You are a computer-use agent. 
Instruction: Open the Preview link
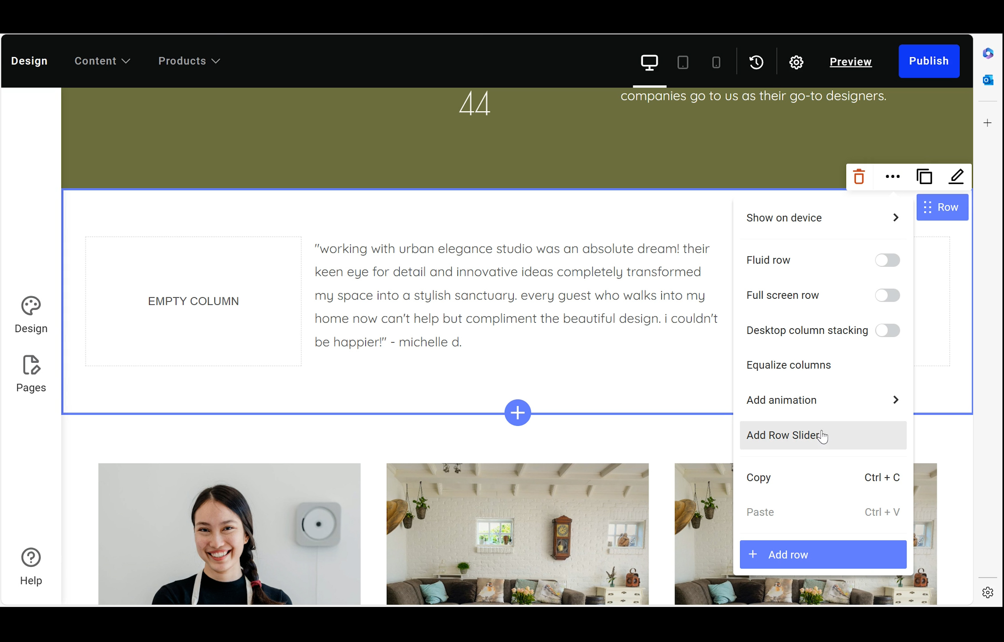[850, 62]
